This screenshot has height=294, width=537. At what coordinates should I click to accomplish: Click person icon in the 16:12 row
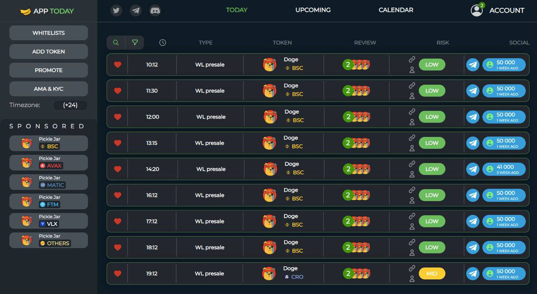[x=412, y=200]
